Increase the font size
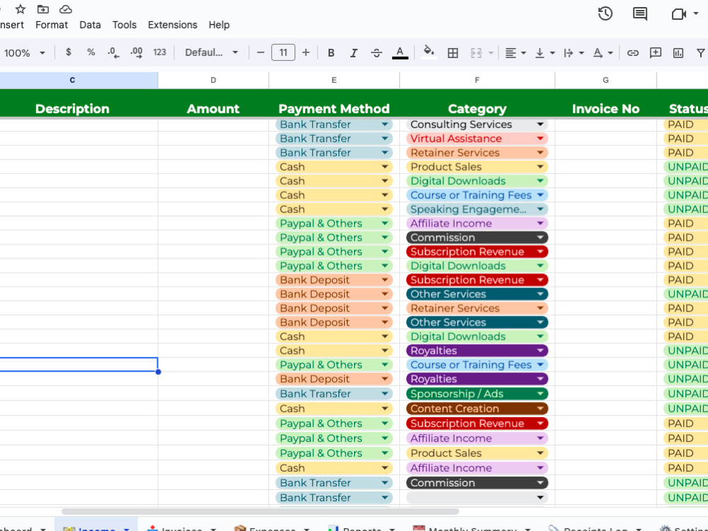 [306, 53]
